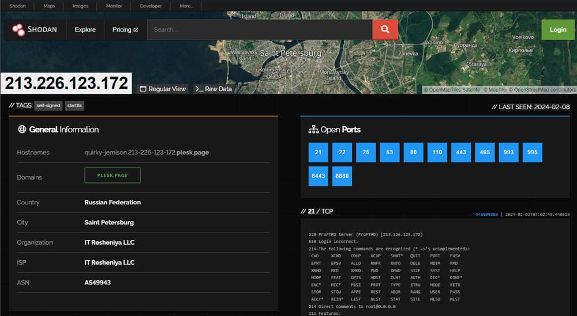Click the network icon beside Open Ports
577x316 pixels.
tap(313, 129)
